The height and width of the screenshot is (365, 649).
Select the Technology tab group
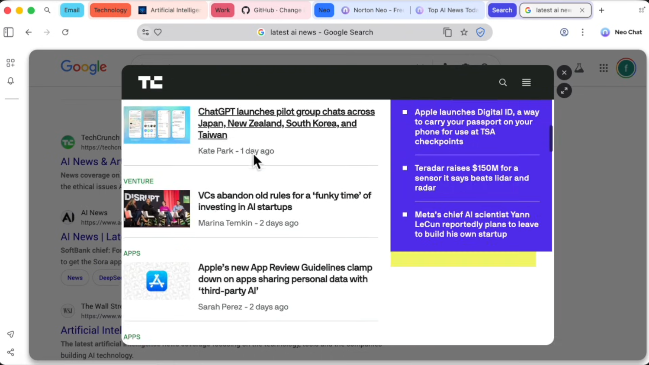coord(110,10)
